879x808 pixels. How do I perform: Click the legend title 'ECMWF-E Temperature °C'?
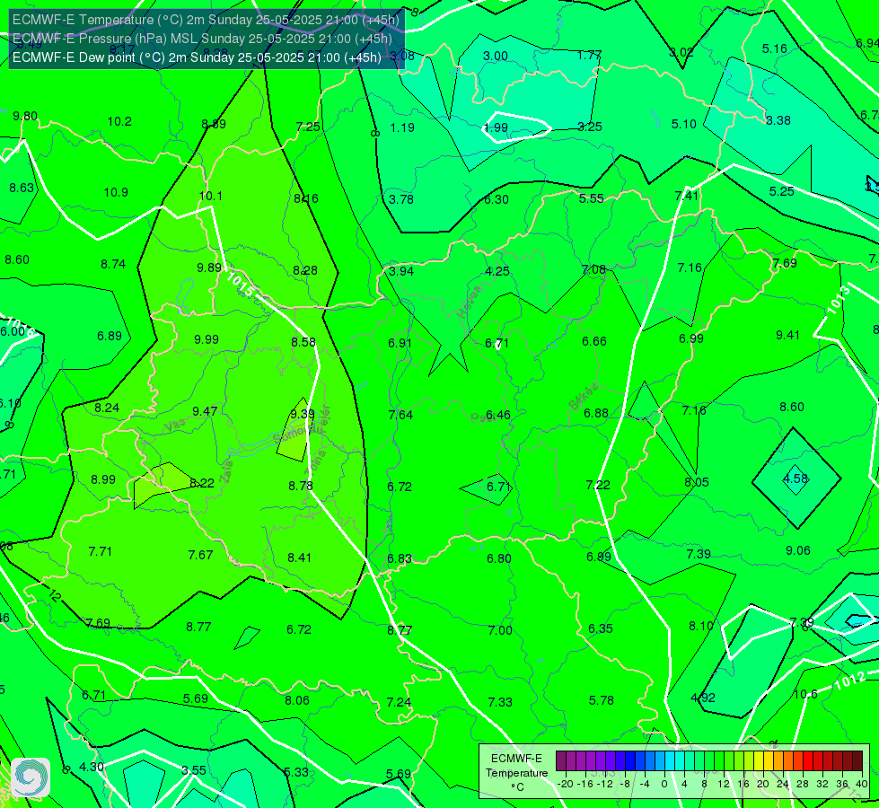(x=516, y=773)
